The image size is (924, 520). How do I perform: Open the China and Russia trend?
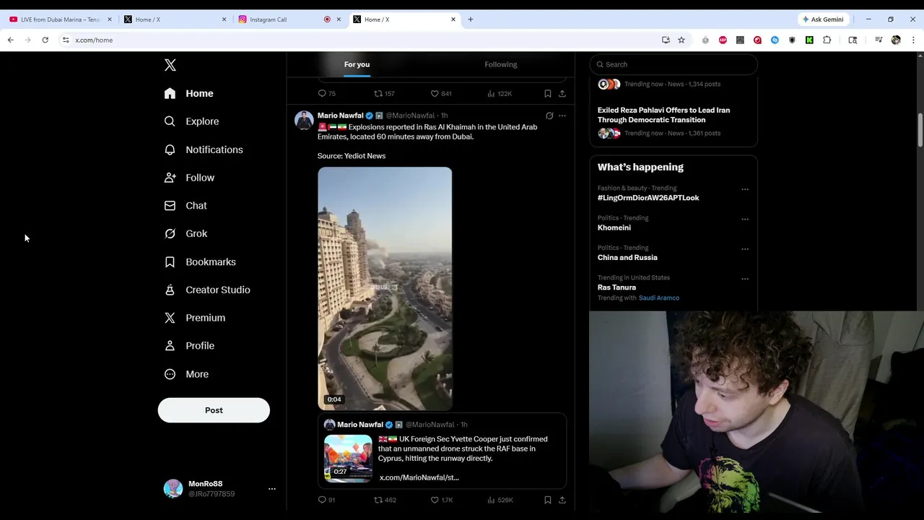click(x=627, y=257)
